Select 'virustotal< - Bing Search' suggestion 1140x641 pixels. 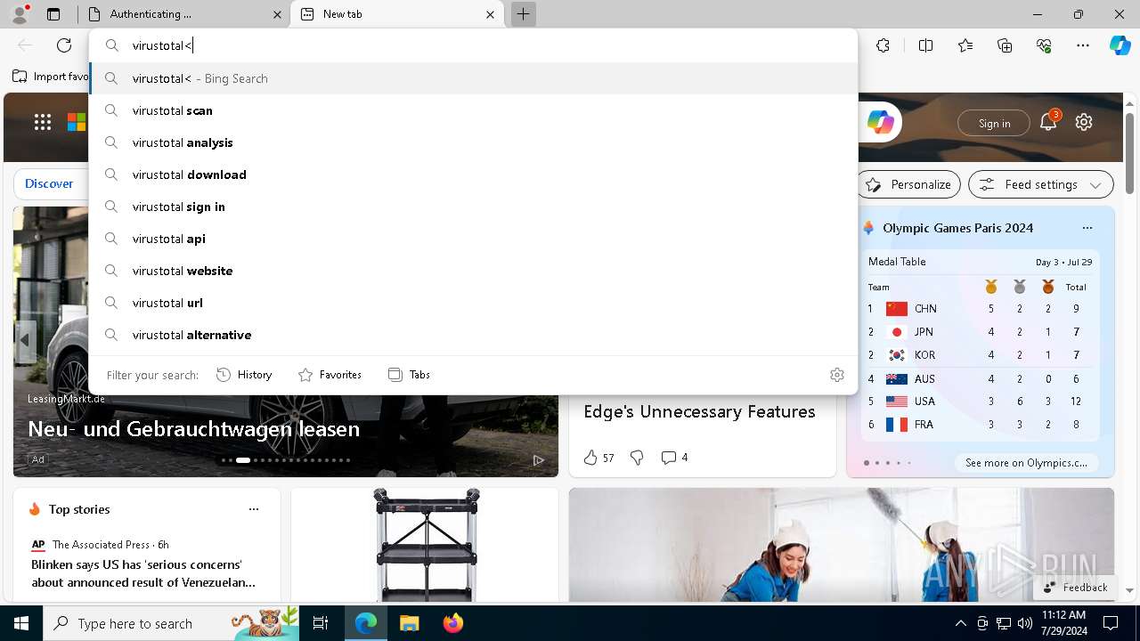[473, 78]
